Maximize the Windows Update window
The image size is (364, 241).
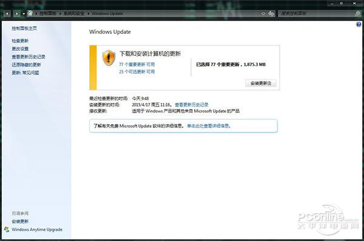click(x=341, y=4)
